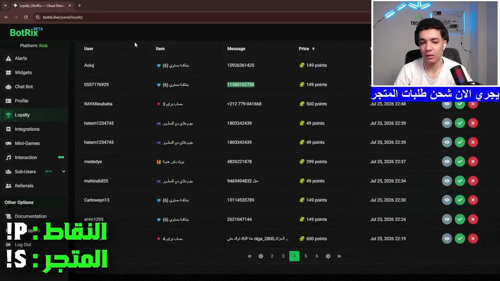
Task: Reject RAYANoubaha's 500 points request
Action: (473, 104)
